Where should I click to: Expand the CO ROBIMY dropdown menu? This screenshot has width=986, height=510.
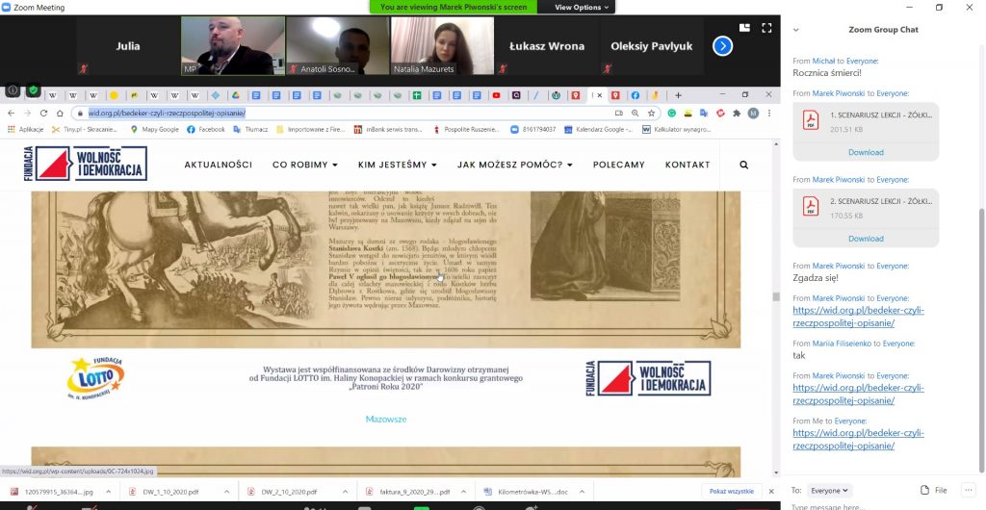tap(305, 165)
